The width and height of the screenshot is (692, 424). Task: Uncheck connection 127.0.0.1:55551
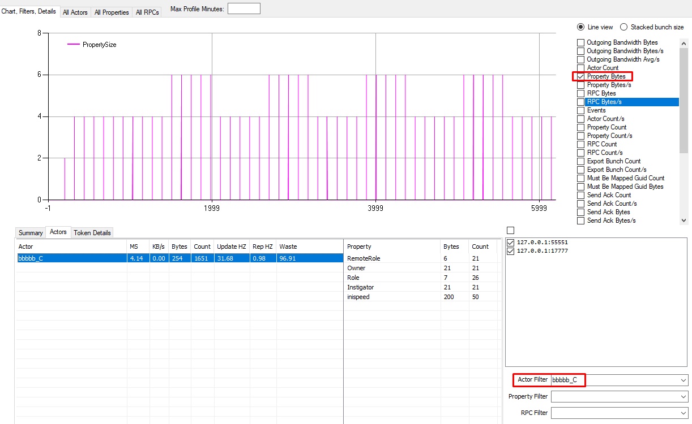tap(511, 243)
